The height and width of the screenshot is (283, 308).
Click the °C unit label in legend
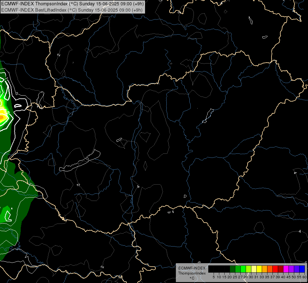pos(192,278)
